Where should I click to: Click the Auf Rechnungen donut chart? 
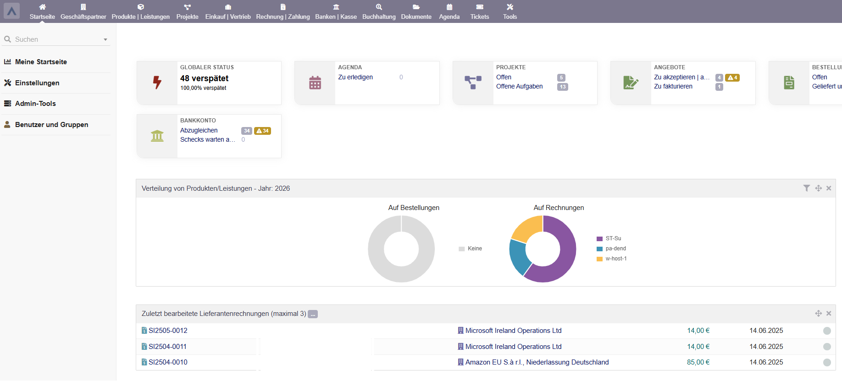(543, 249)
